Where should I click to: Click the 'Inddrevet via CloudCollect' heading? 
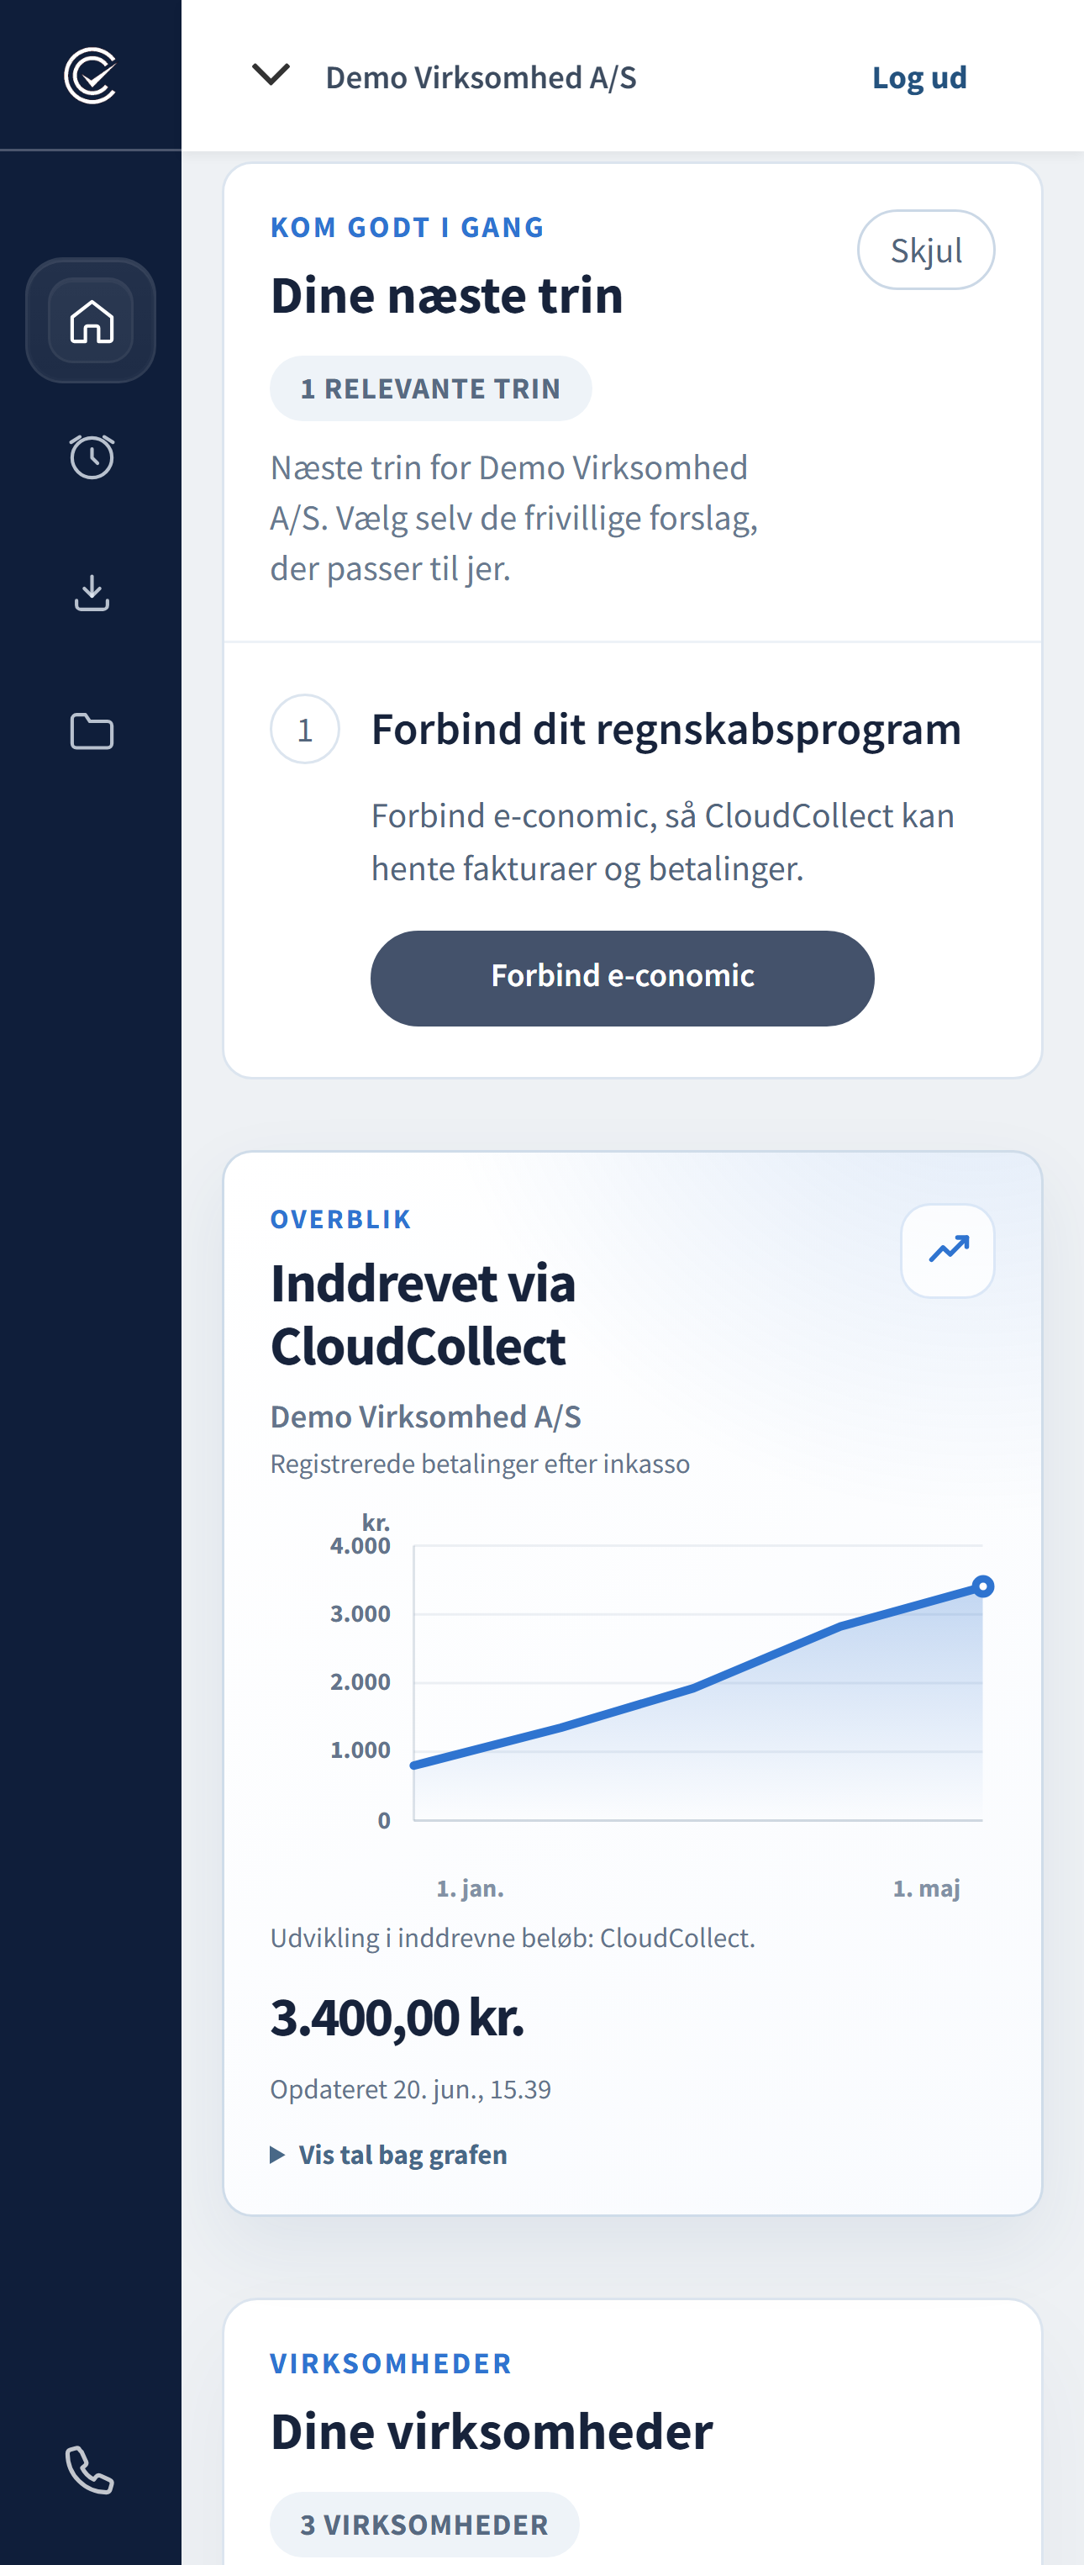pyautogui.click(x=423, y=1314)
